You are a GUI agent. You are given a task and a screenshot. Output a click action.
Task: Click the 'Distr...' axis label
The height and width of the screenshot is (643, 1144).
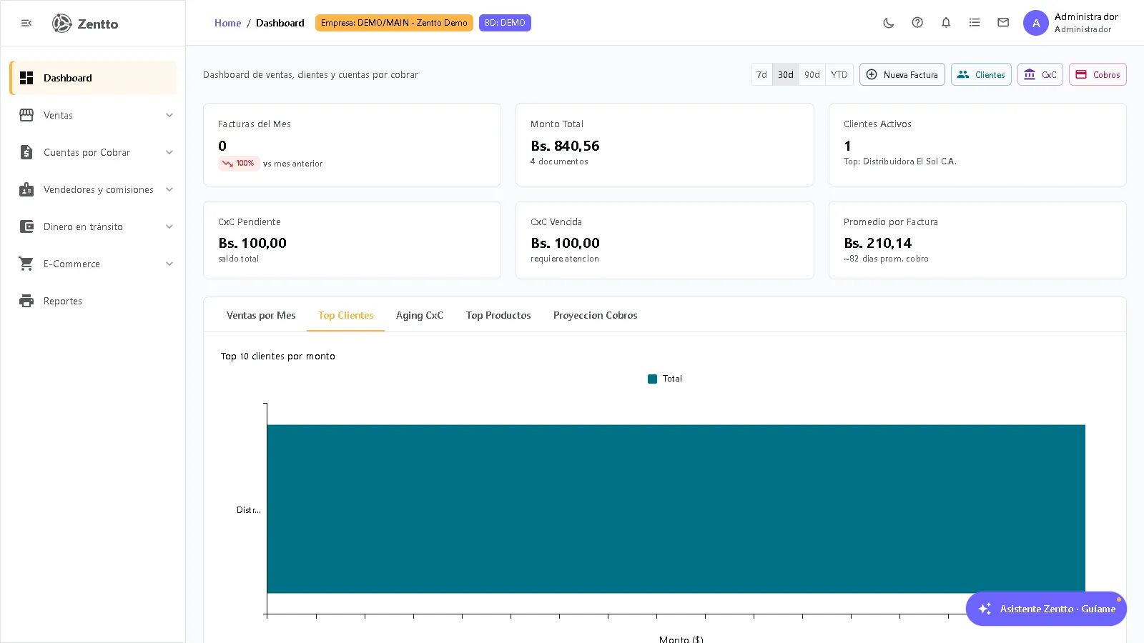pos(249,510)
